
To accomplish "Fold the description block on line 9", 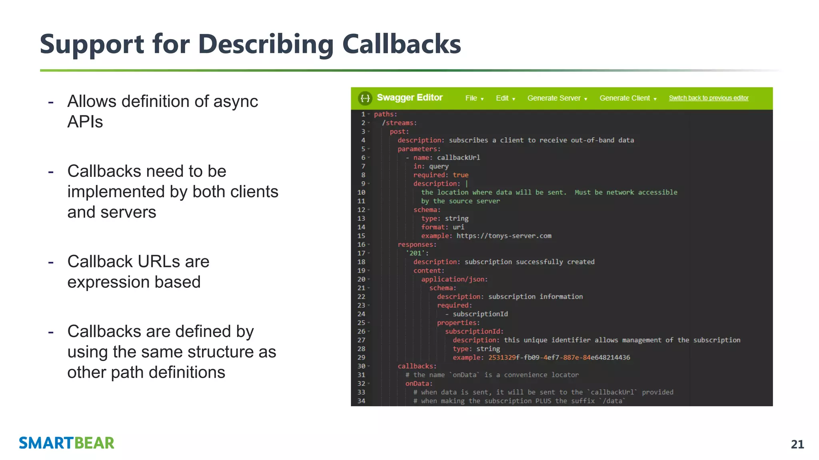I will point(369,184).
